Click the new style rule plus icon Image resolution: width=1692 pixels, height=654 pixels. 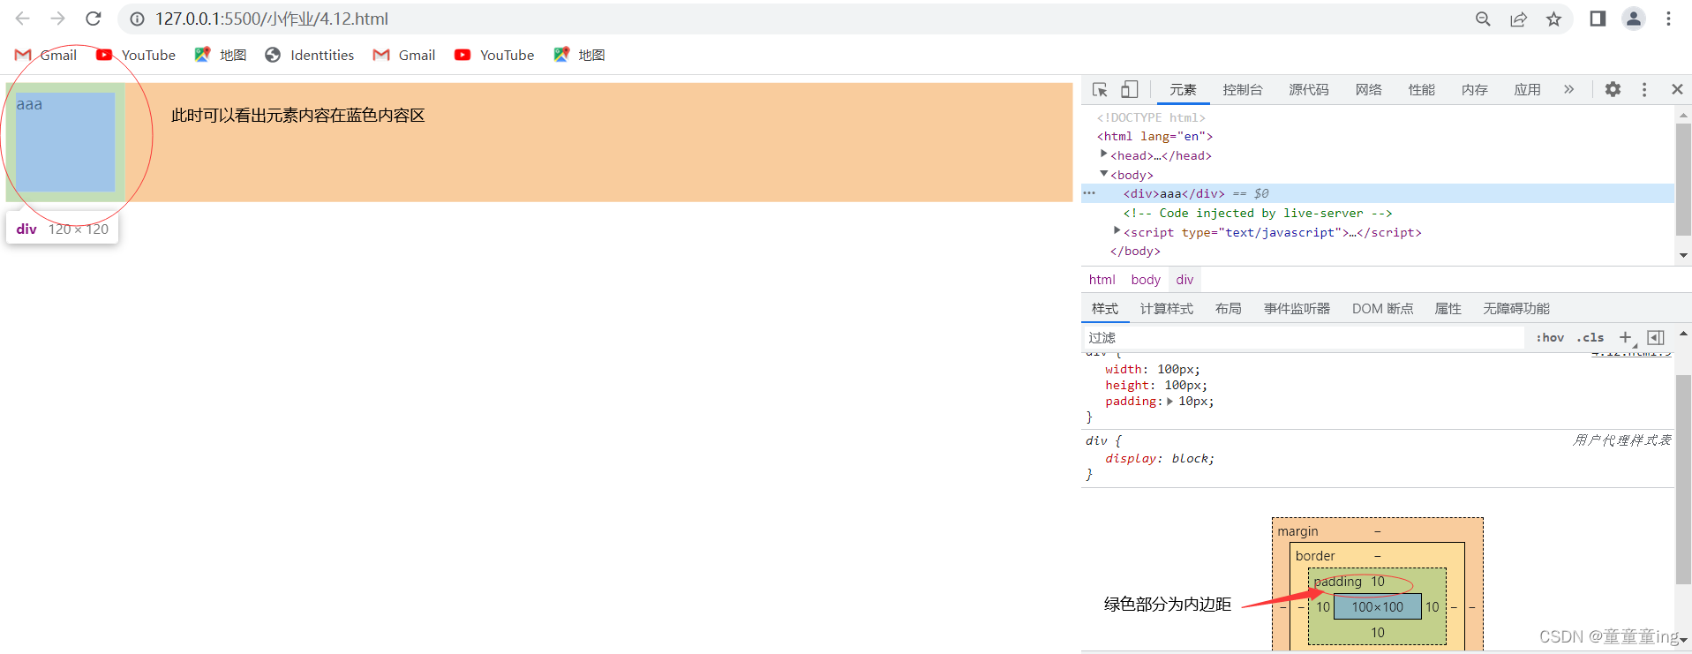click(1626, 337)
